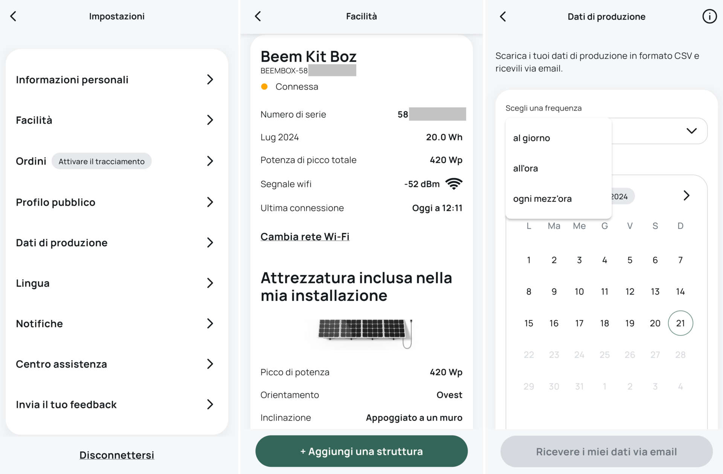Open the Lingua settings entry
Image resolution: width=723 pixels, height=474 pixels.
pyautogui.click(x=115, y=283)
